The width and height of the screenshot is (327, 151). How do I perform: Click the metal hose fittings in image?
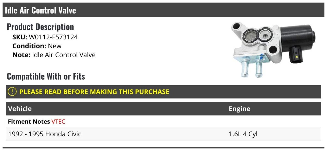tap(252, 68)
